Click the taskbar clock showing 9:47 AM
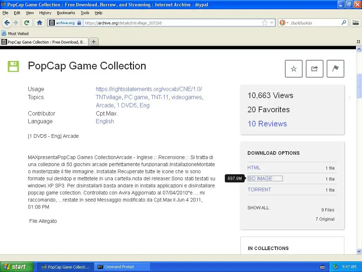Viewport: 362px width, 272px height. tap(349, 267)
